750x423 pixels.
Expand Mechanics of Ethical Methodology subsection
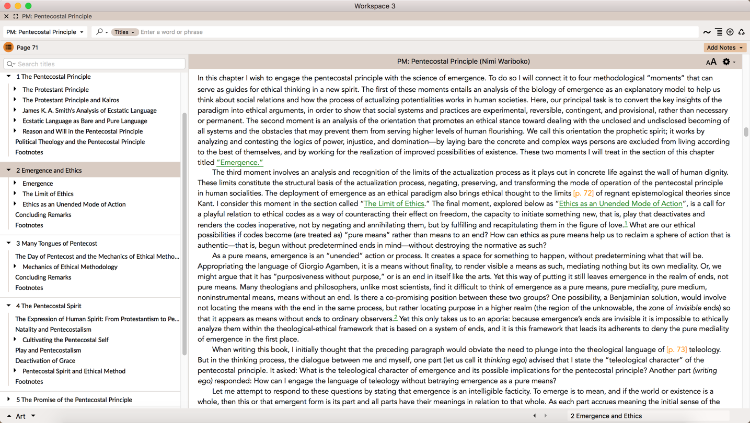click(15, 267)
